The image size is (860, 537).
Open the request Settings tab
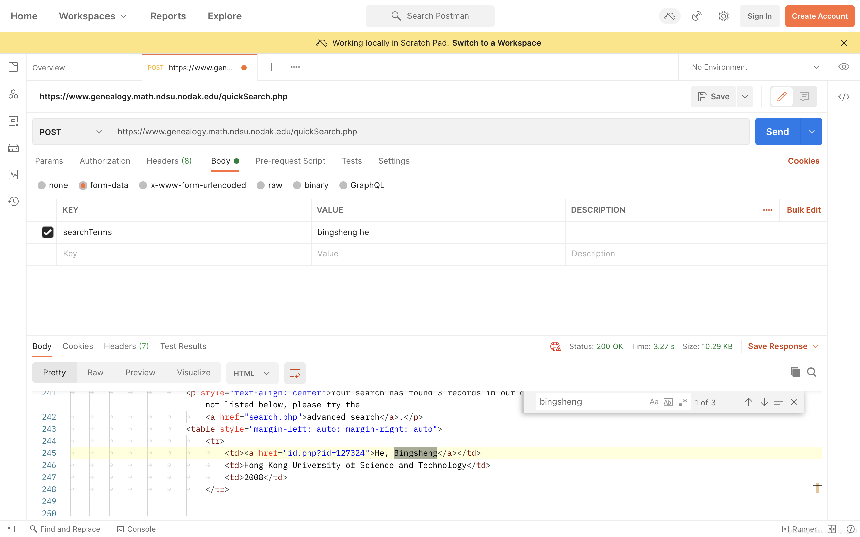point(394,161)
